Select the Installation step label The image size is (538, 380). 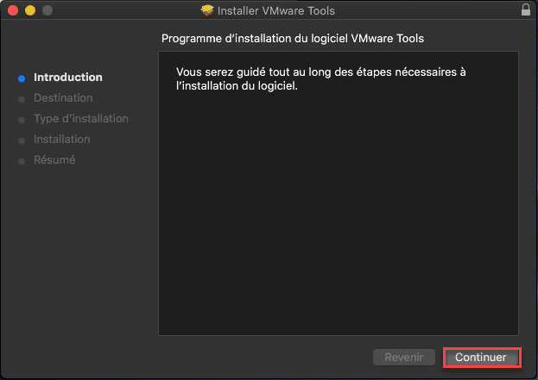coord(62,140)
